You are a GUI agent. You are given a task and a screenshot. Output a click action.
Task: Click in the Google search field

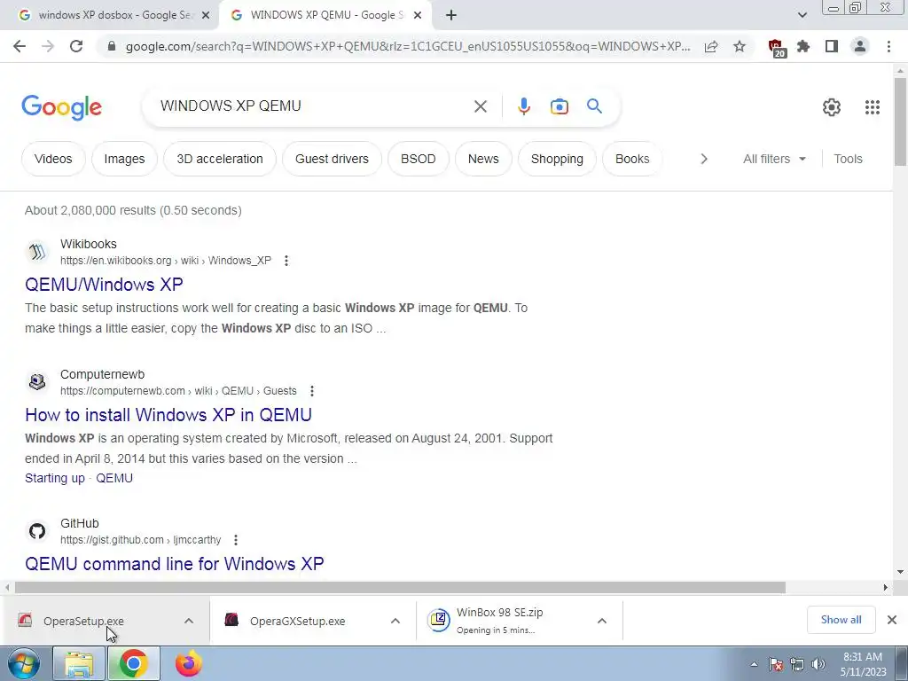click(313, 106)
